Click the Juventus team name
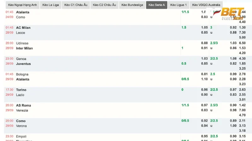Image resolution: width=252 pixels, height=141 pixels. pos(23,64)
